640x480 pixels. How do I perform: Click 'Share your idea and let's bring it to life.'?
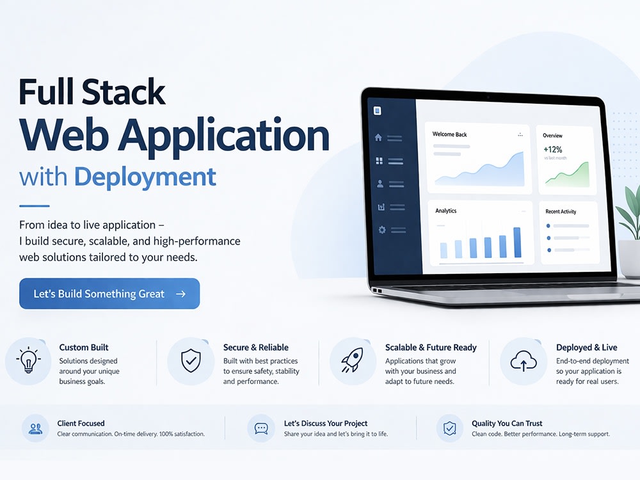336,434
